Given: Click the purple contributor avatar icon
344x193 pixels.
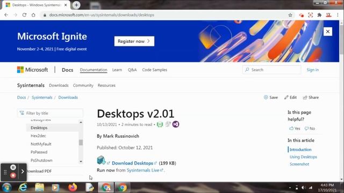Looking at the screenshot, I should pyautogui.click(x=176, y=124).
